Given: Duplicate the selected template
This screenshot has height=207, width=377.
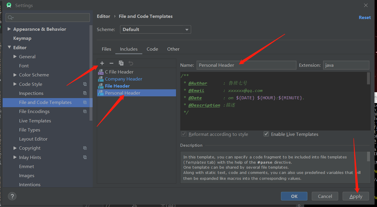Looking at the screenshot, I should pos(121,63).
